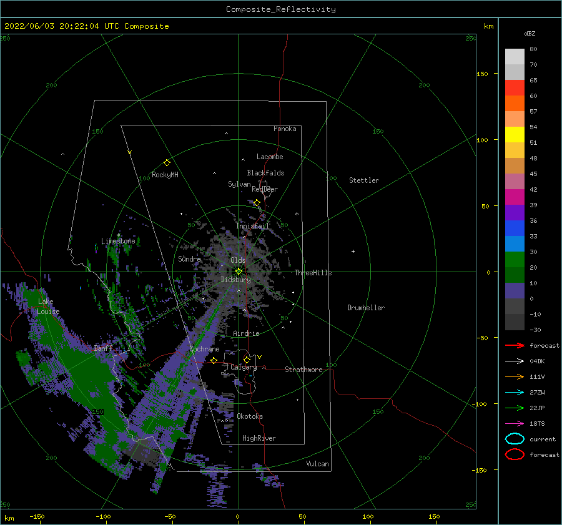Image resolution: width=562 pixels, height=525 pixels.
Task: Click the Strathmore label
Action: (x=303, y=370)
